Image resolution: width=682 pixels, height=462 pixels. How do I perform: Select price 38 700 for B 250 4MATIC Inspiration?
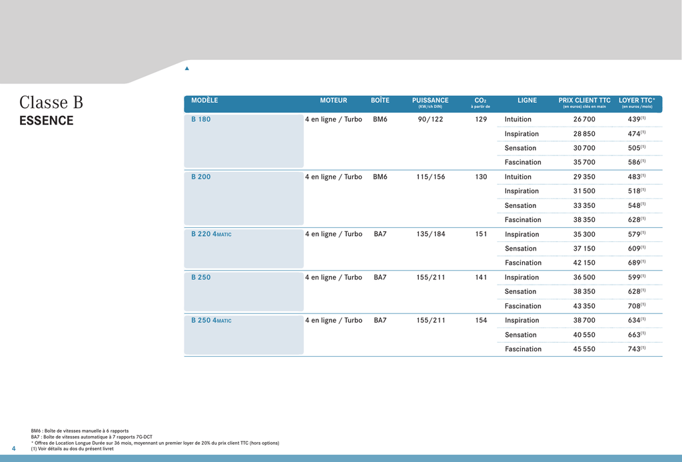[x=584, y=321]
